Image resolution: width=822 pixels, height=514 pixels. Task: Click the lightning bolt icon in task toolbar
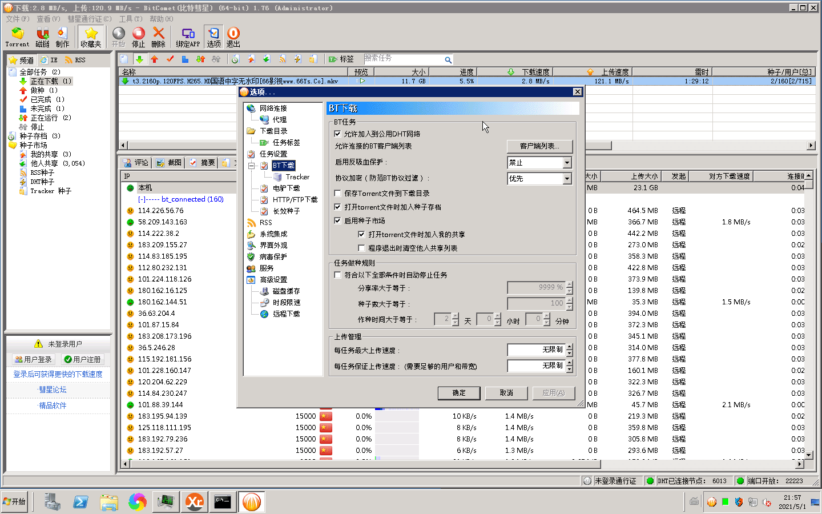[x=297, y=59]
